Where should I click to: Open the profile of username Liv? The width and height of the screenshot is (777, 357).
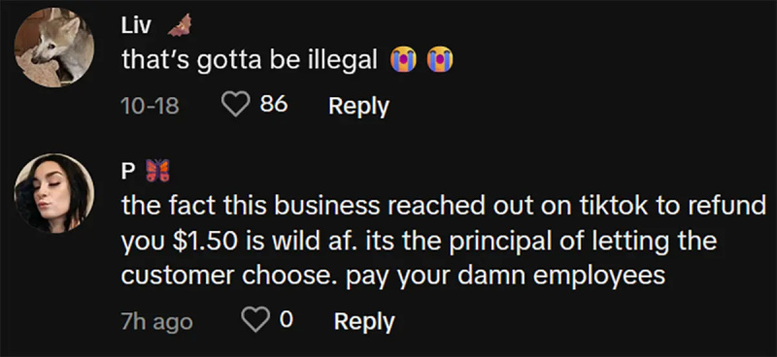click(136, 26)
